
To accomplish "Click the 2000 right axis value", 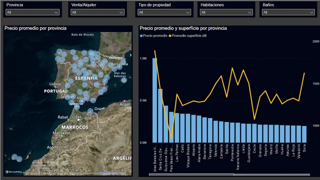I will pyautogui.click(x=315, y=41).
